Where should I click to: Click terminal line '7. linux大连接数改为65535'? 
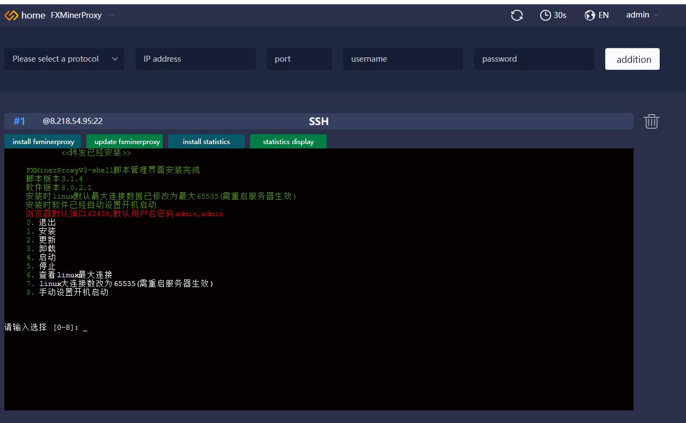pyautogui.click(x=120, y=284)
